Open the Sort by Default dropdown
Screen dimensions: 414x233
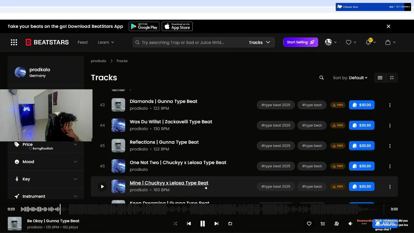350,78
